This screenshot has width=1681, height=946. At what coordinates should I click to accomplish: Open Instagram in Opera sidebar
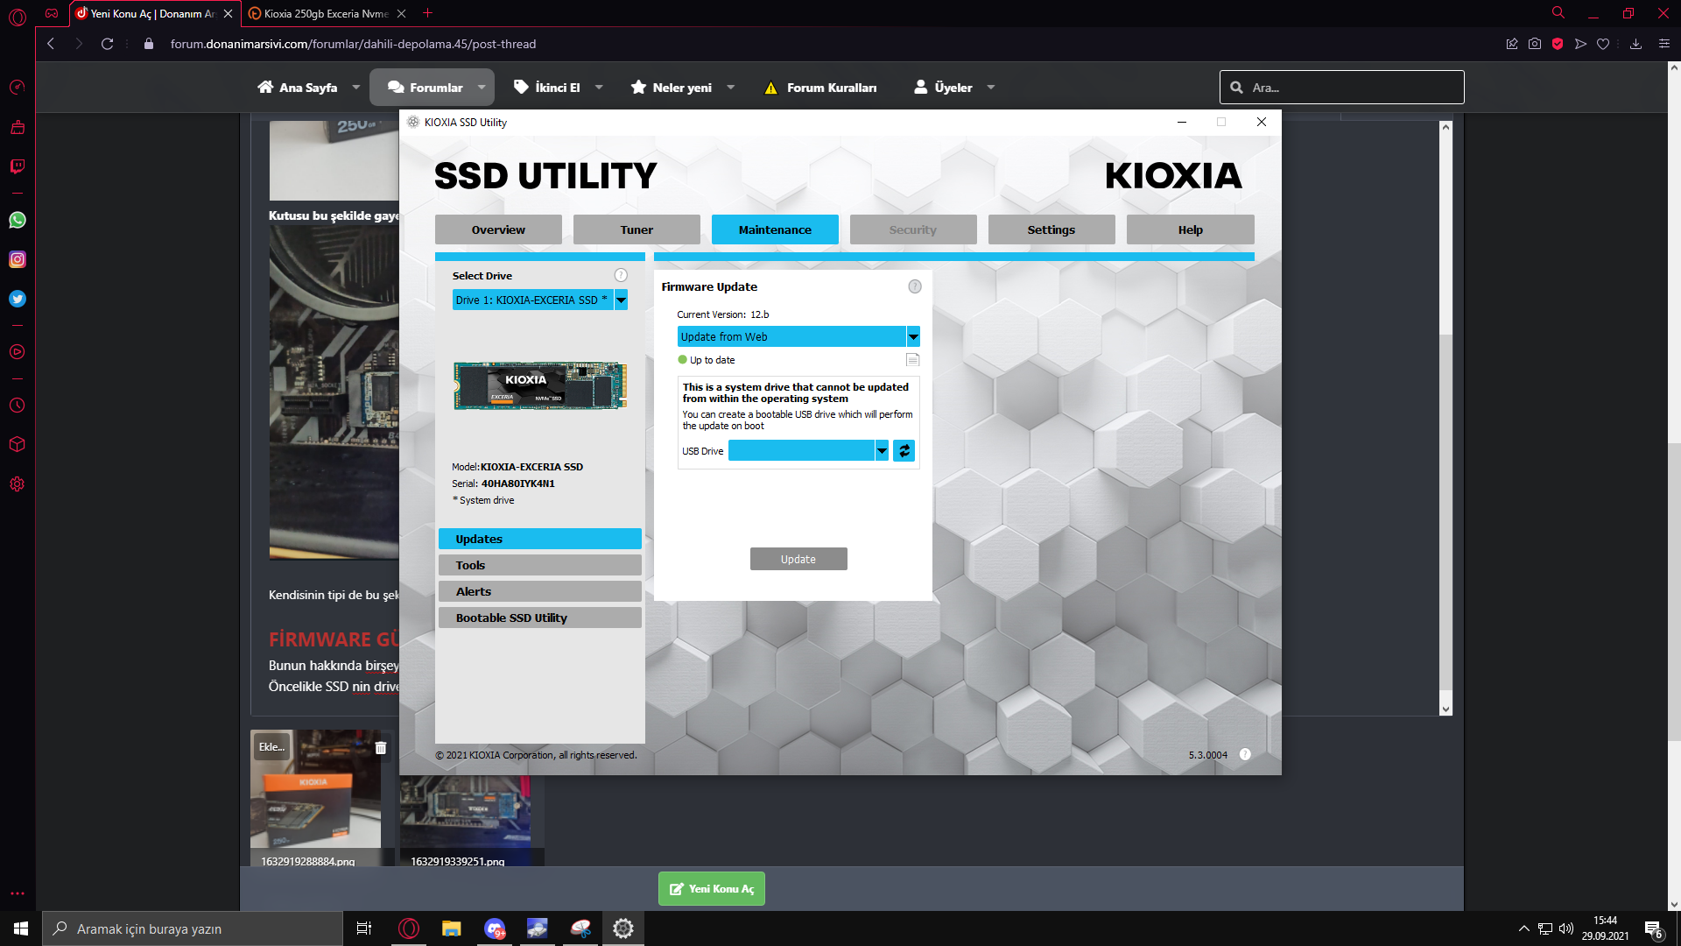18,259
